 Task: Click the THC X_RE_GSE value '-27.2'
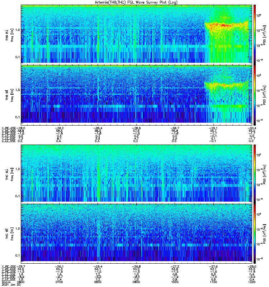pos(175,267)
